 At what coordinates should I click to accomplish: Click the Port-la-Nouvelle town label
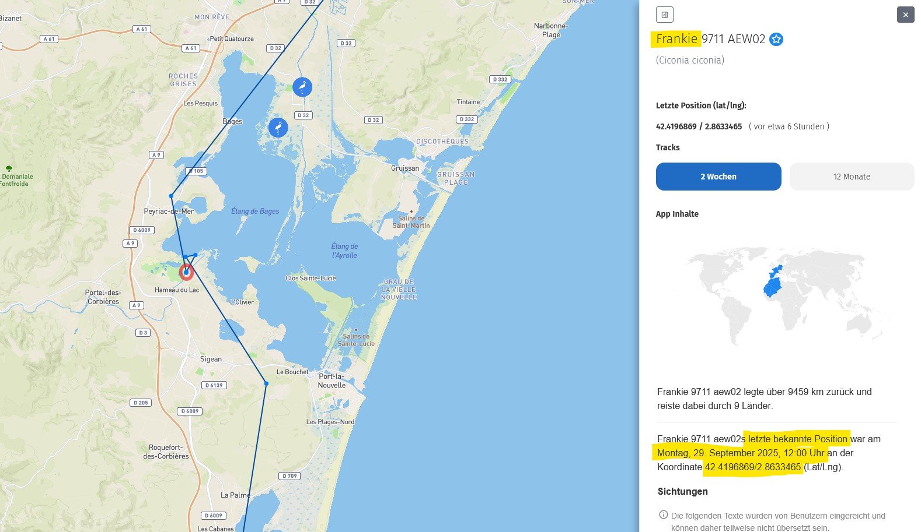click(x=332, y=380)
